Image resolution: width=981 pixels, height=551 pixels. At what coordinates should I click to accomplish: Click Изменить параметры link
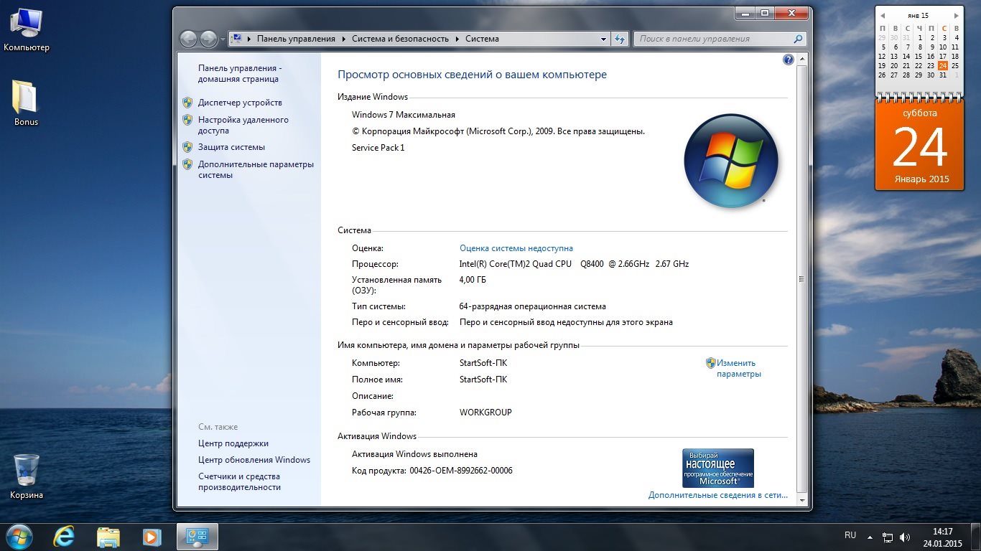click(739, 368)
